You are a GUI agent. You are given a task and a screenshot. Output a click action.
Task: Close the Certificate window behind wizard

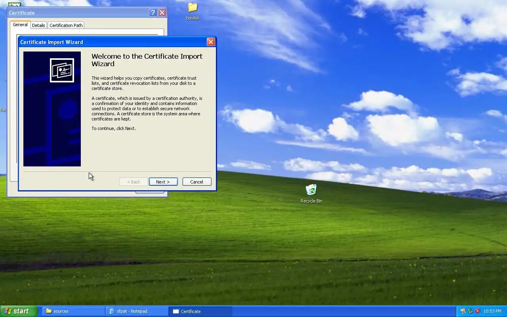[162, 13]
